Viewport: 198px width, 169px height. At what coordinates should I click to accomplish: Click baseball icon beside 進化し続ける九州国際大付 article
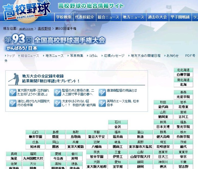[x=13, y=103]
